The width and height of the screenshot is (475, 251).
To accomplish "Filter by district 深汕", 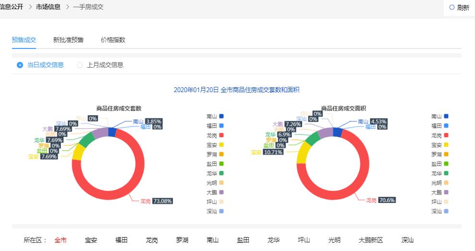I will pos(407,240).
